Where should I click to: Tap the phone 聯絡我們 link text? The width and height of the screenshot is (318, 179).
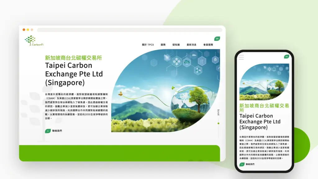click(250, 164)
